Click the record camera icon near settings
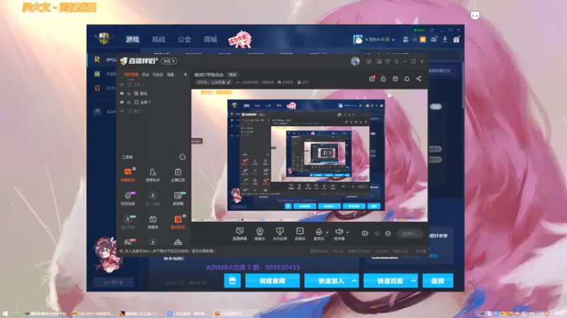The width and height of the screenshot is (567, 318). [x=365, y=234]
